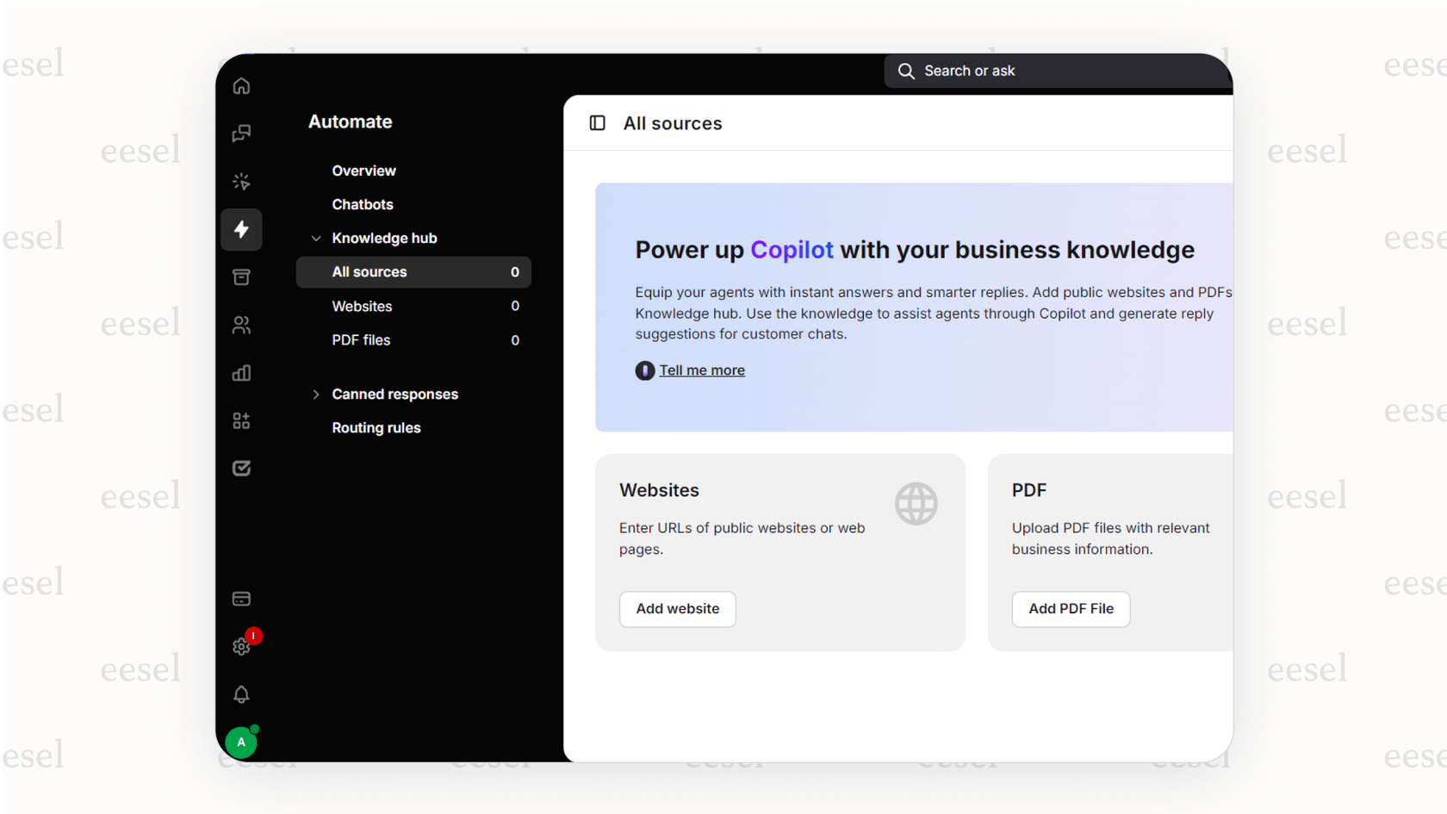Open the Automate lightning bolt icon
Image resolution: width=1447 pixels, height=814 pixels.
241,229
